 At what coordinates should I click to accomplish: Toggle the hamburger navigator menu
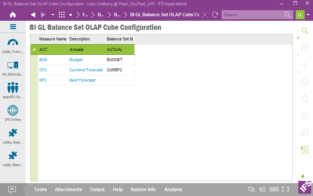(x=13, y=27)
